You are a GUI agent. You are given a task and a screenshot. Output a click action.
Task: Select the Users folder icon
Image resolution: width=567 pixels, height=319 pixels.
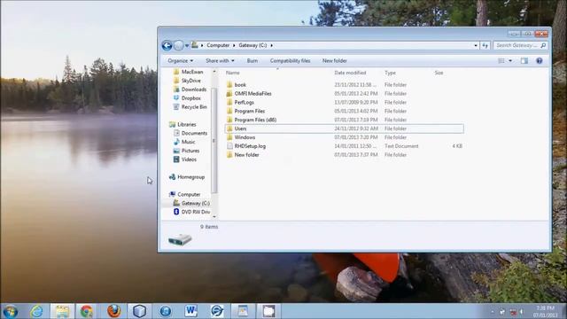click(x=229, y=128)
